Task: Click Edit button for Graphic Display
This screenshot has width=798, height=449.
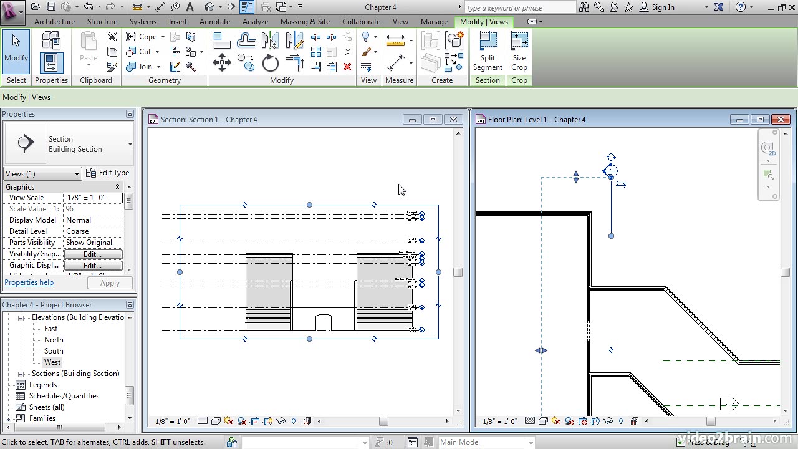Action: pyautogui.click(x=93, y=265)
